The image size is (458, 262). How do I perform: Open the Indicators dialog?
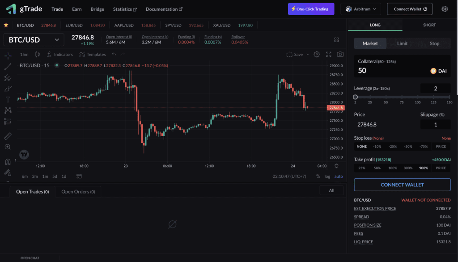coord(60,54)
